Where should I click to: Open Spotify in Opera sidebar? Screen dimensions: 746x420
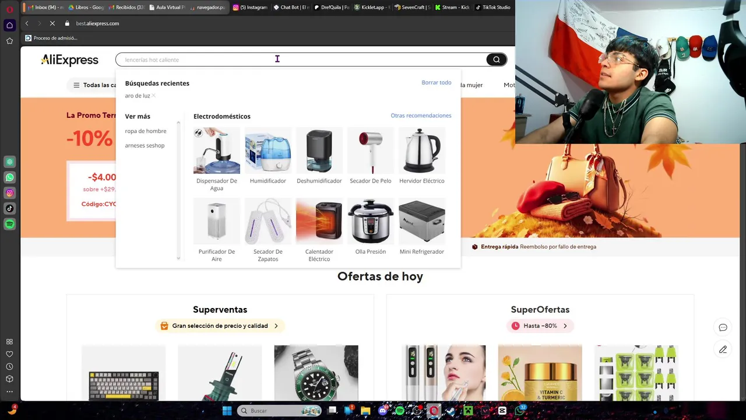click(9, 224)
